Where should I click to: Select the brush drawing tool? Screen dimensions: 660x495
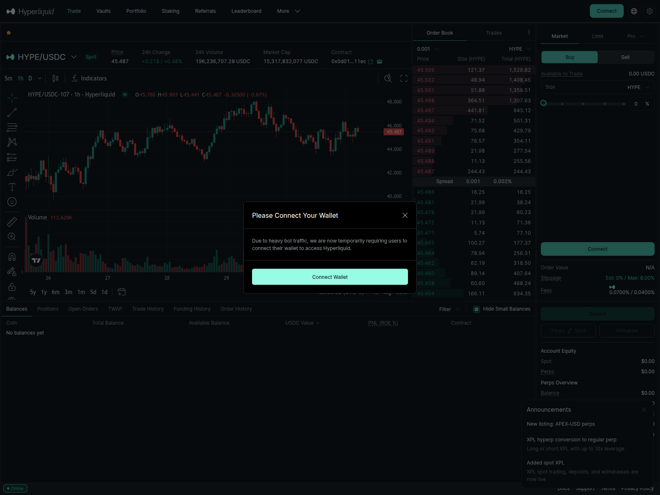coord(12,172)
